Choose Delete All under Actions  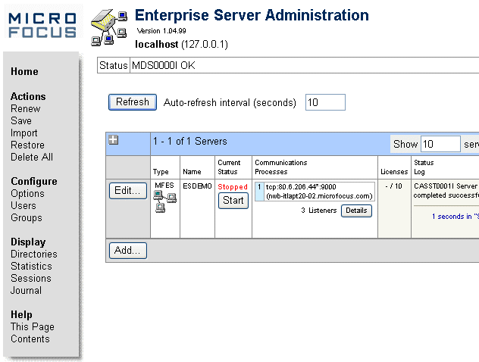tap(32, 157)
